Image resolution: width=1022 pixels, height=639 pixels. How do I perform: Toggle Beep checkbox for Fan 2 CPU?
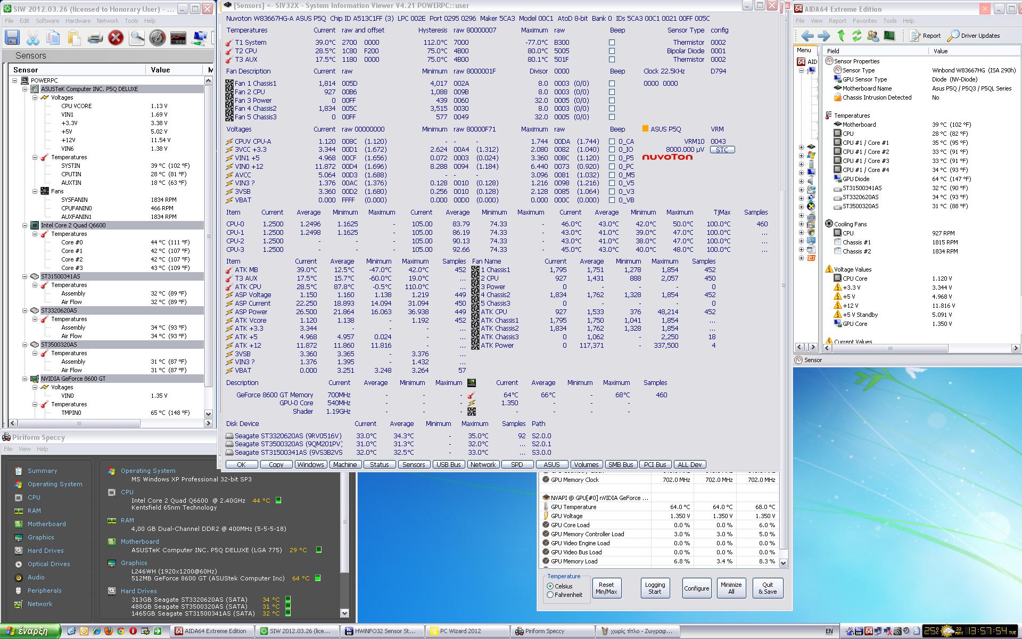(612, 92)
